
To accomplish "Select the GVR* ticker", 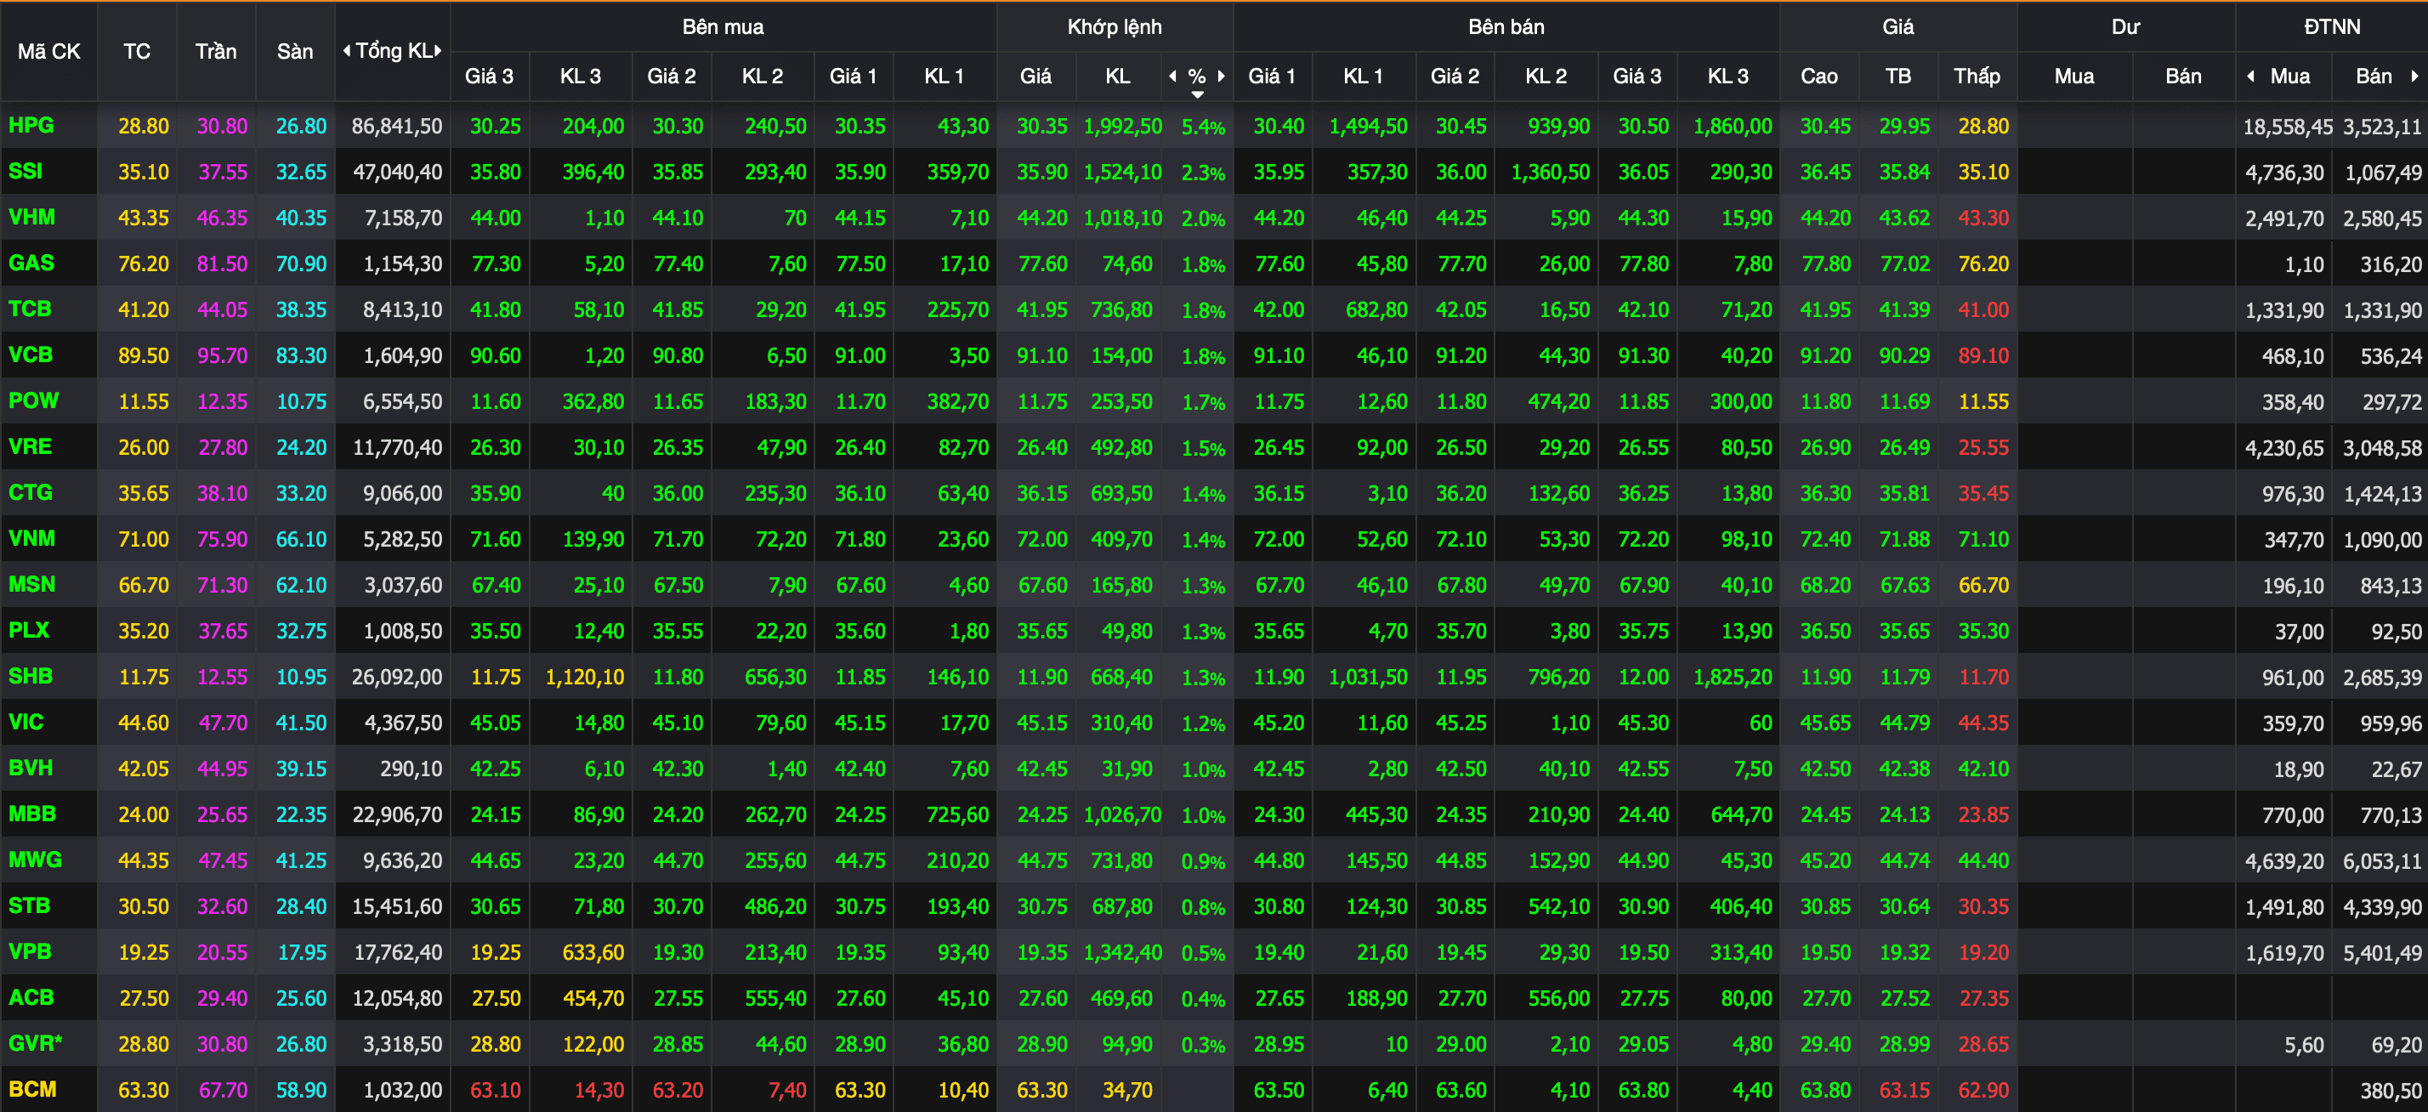I will pyautogui.click(x=35, y=1043).
